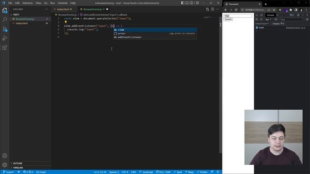Open errors and warnings count in status bar
Image resolution: width=310 pixels, height=174 pixels.
(28, 172)
